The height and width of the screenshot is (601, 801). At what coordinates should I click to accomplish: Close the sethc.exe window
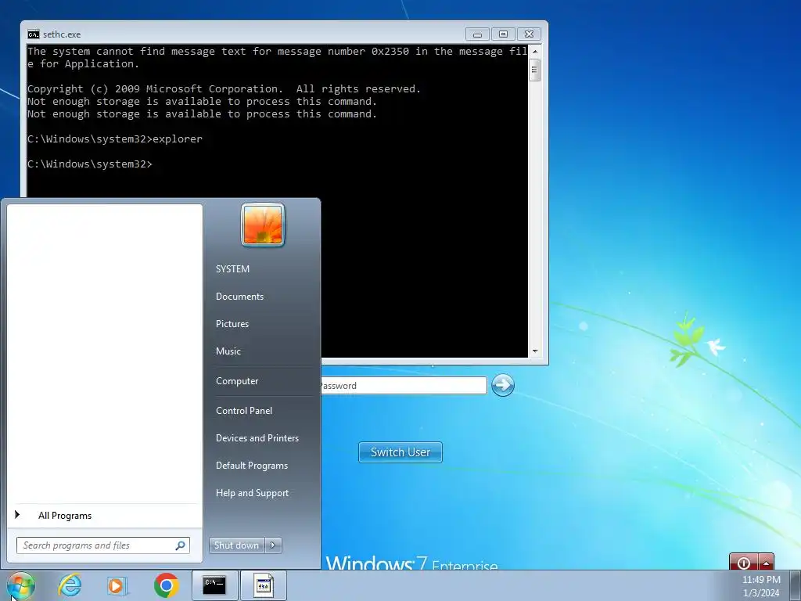click(530, 34)
